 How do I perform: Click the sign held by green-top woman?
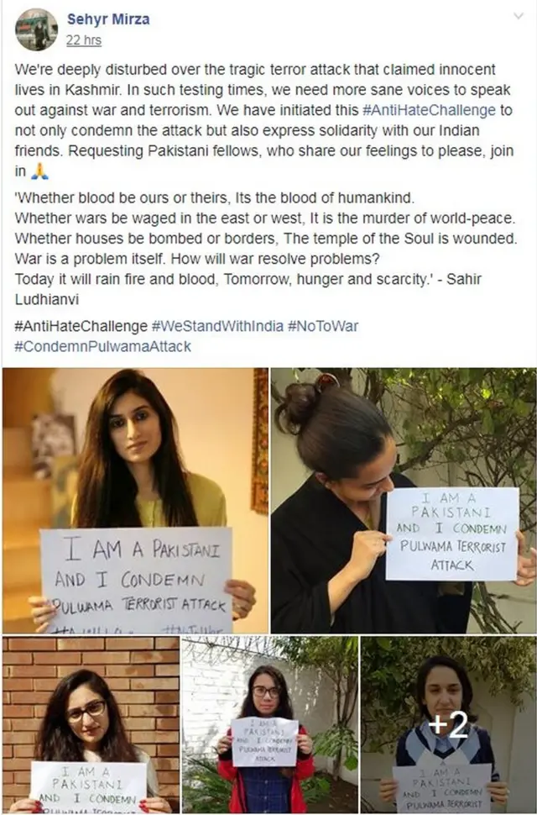point(137,581)
